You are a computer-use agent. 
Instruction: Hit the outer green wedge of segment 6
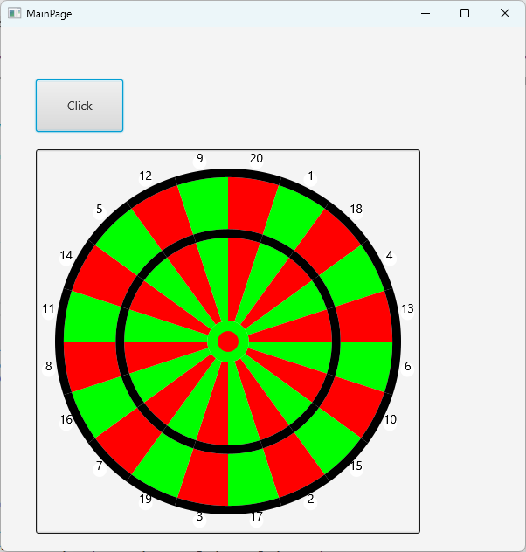click(x=365, y=363)
